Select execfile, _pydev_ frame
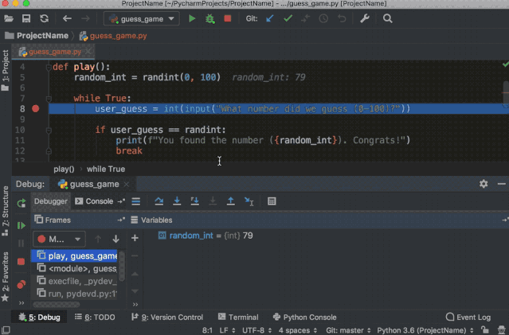The height and width of the screenshot is (335, 509). tap(74, 281)
